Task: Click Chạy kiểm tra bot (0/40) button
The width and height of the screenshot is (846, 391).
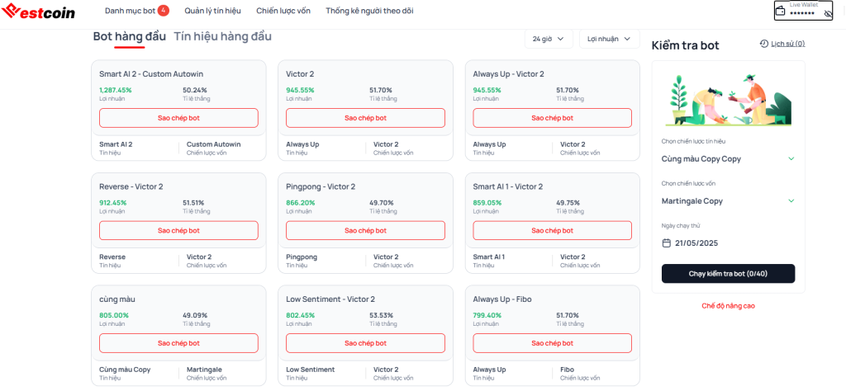Action: [x=729, y=274]
